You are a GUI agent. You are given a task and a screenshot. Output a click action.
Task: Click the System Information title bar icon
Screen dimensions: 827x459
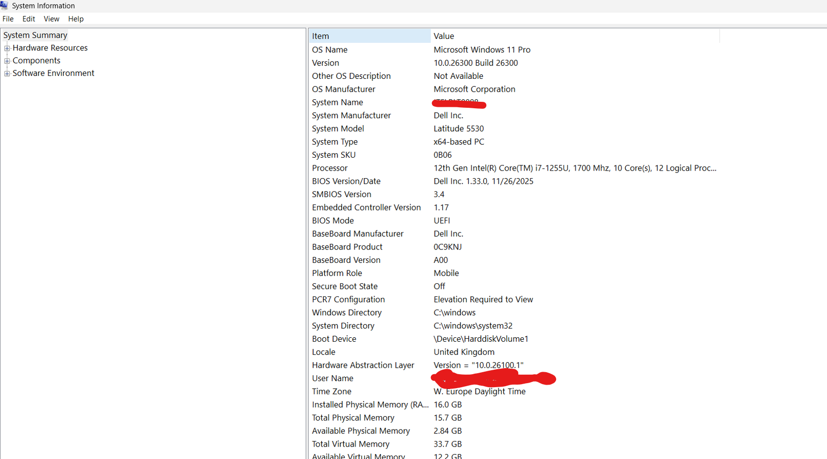[x=4, y=5]
